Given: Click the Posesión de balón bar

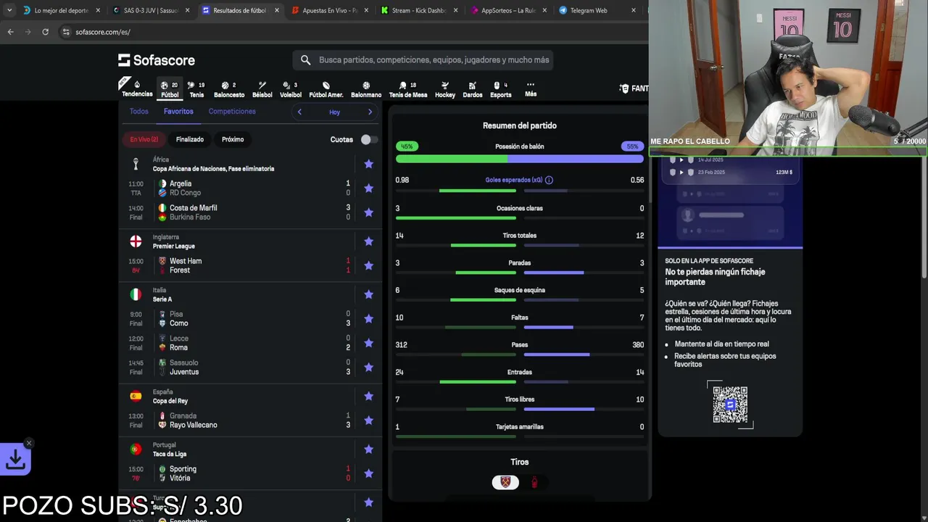Looking at the screenshot, I should 519,159.
